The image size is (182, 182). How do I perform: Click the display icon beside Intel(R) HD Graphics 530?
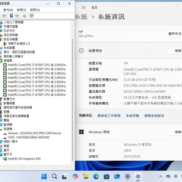pos(5,159)
